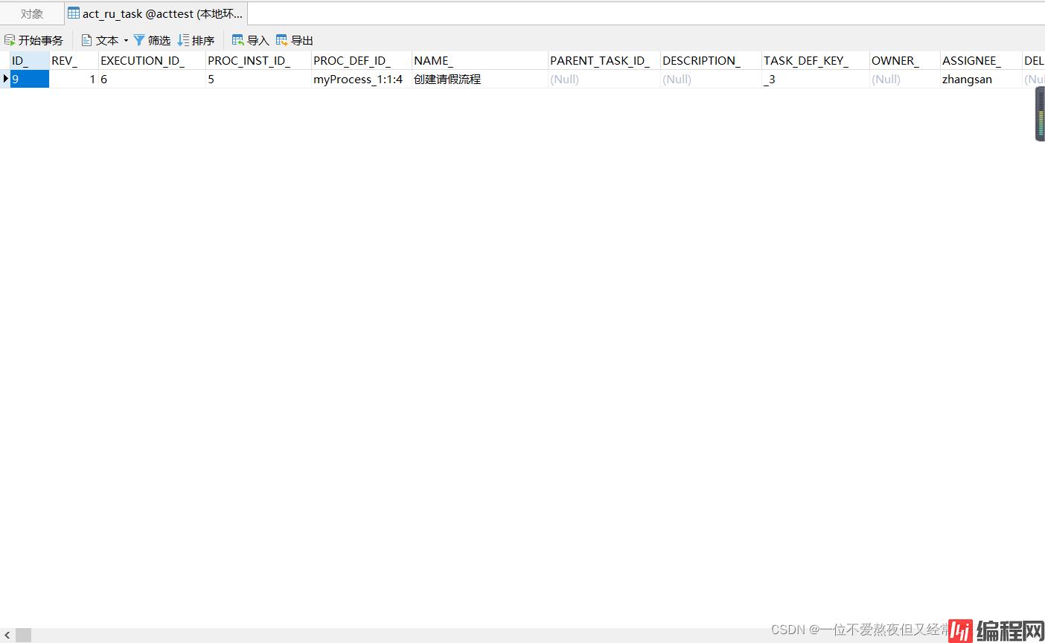Click the EXECUTION_ID_ column header
The image size is (1045, 643).
click(152, 60)
